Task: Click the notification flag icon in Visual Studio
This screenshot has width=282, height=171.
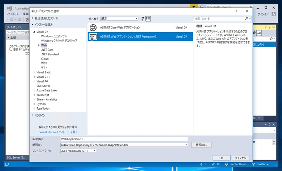Action: (x=193, y=7)
